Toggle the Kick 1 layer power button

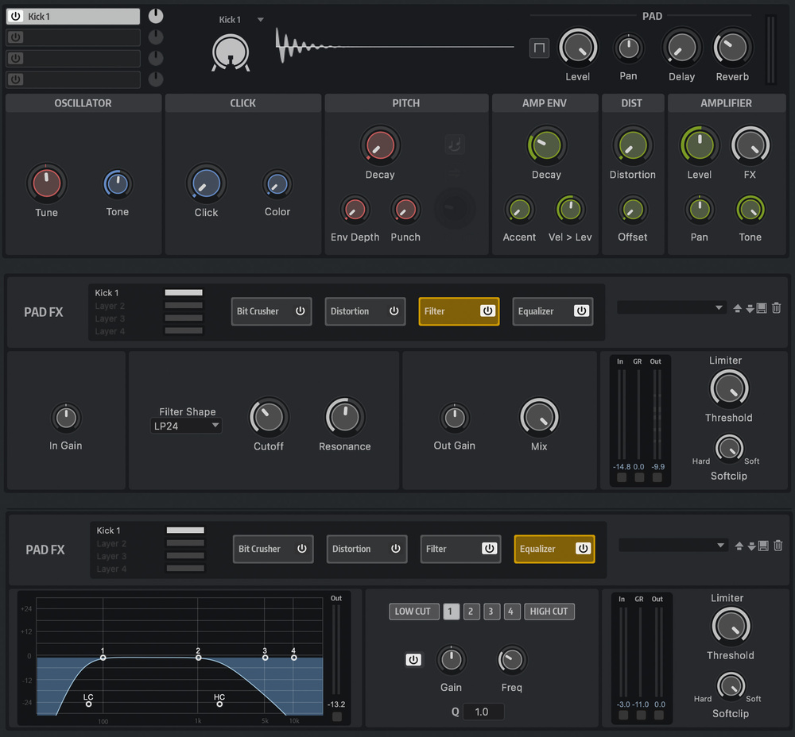coord(16,16)
